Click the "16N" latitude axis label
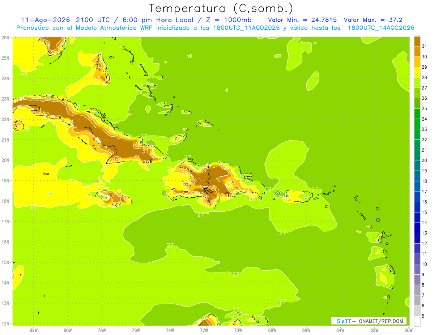434x335 pixels. [x=5, y=242]
